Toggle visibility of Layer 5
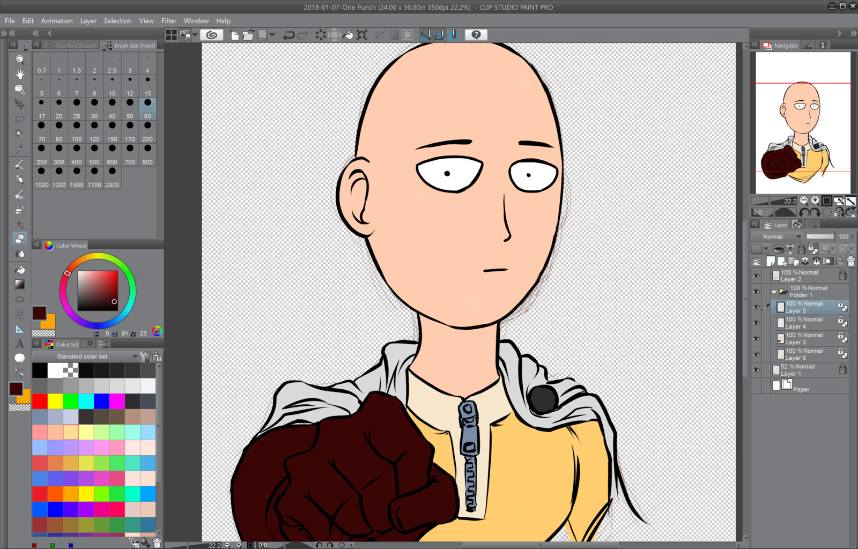 tap(756, 307)
